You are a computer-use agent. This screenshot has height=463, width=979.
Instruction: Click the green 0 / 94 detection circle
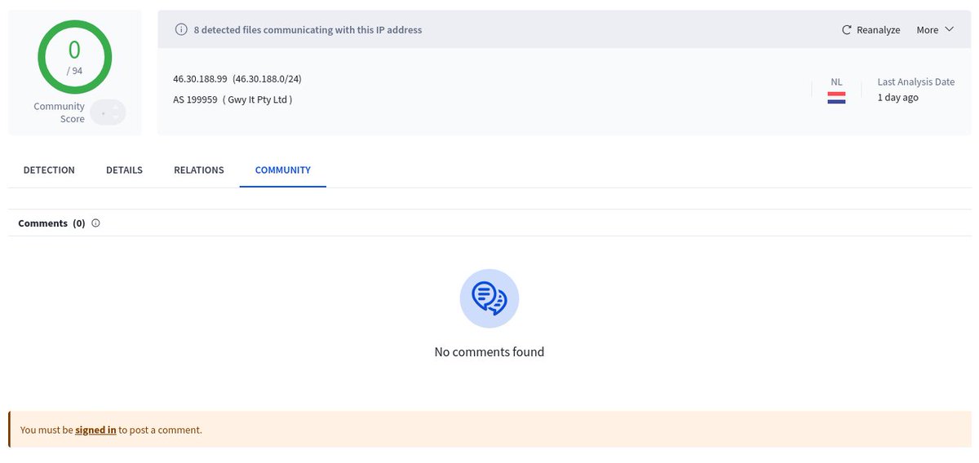click(x=75, y=57)
